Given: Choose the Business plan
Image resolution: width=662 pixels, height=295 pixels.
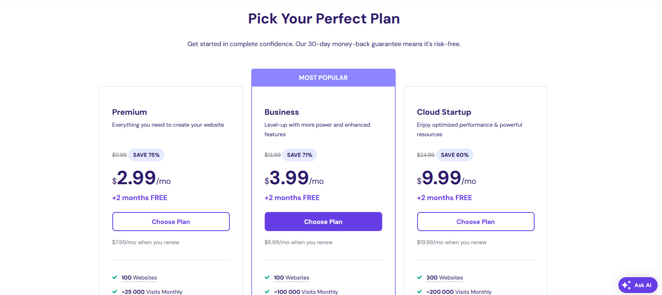Looking at the screenshot, I should (x=323, y=222).
